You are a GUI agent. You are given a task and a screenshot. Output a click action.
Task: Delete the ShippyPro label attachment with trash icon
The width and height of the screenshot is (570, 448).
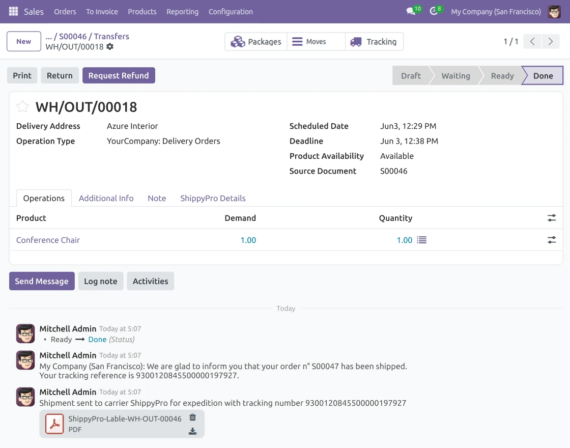193,417
